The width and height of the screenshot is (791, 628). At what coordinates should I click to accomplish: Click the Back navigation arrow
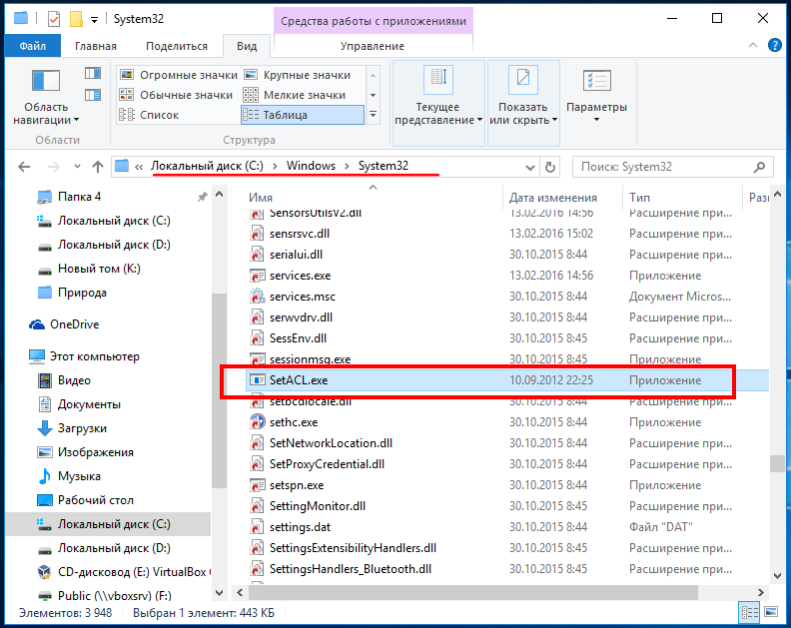click(x=24, y=167)
